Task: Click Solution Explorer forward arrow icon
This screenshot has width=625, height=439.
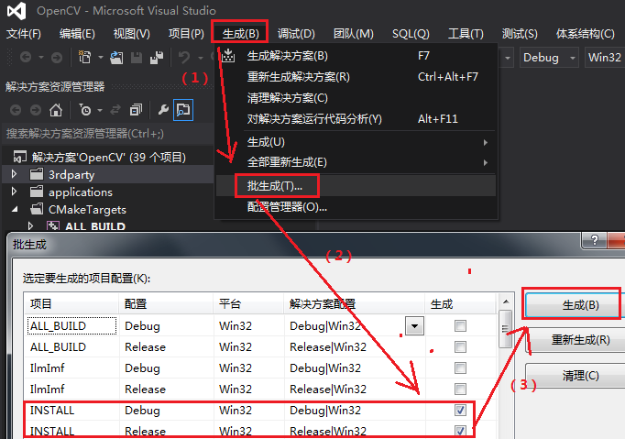Action: [36, 110]
